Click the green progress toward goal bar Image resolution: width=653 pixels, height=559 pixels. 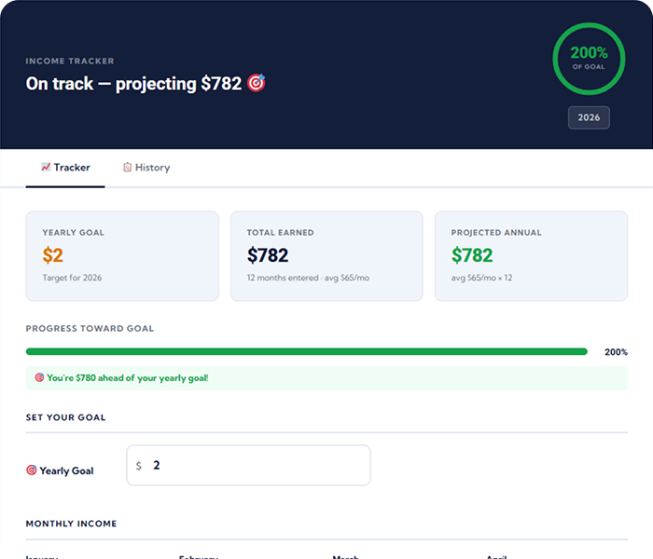coord(307,352)
